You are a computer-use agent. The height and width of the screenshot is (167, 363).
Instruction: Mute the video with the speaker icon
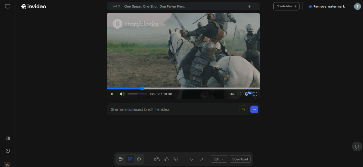[122, 94]
